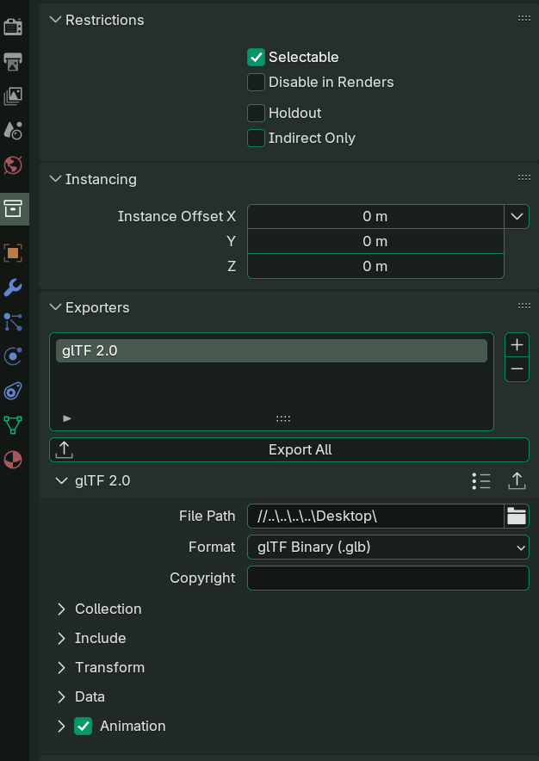Enable the Indirect Only checkbox
The height and width of the screenshot is (761, 539).
(x=256, y=139)
